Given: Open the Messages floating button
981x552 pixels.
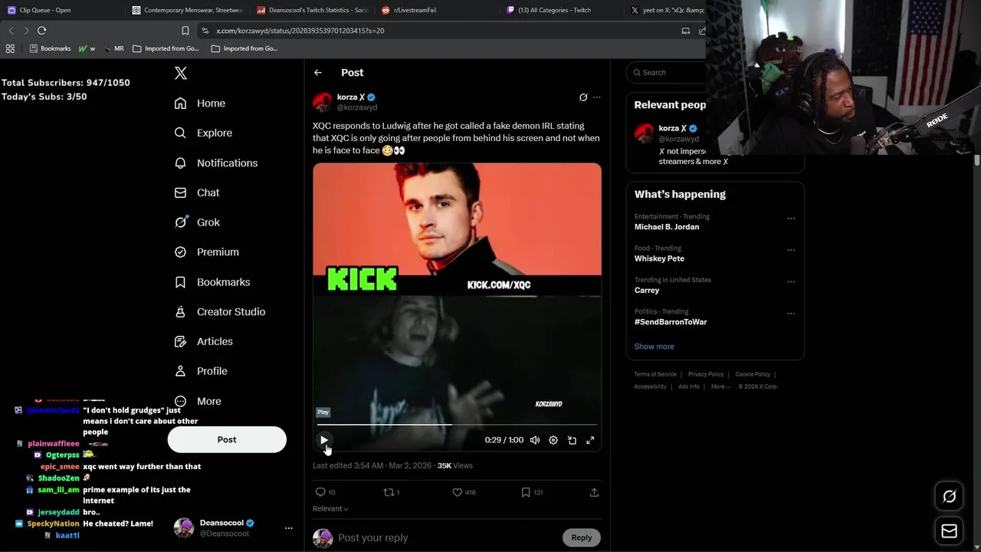Looking at the screenshot, I should click(x=950, y=531).
